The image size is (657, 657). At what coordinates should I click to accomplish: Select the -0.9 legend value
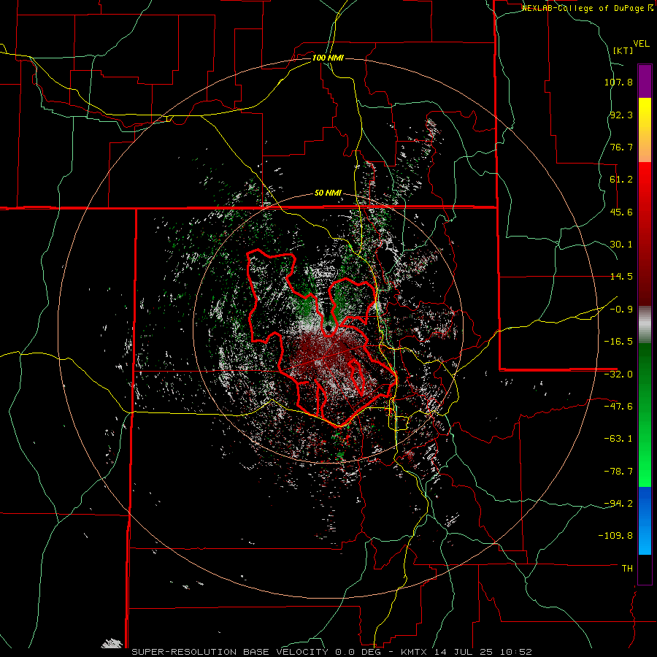(x=621, y=310)
